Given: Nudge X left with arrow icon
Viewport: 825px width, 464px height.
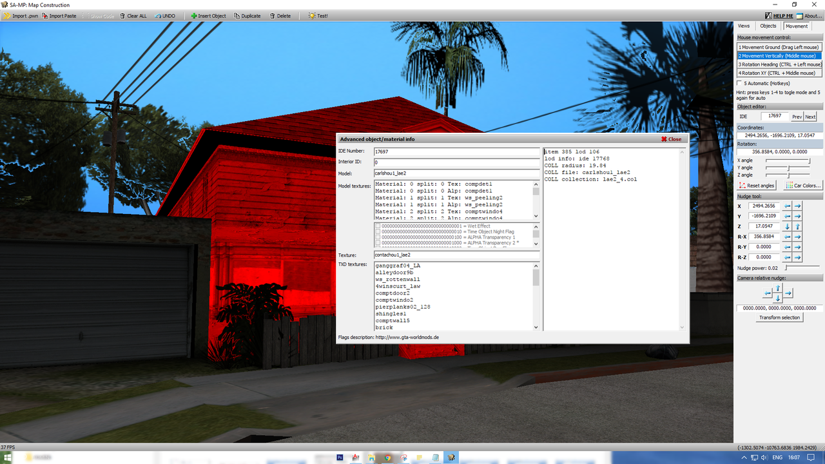Looking at the screenshot, I should (x=788, y=206).
